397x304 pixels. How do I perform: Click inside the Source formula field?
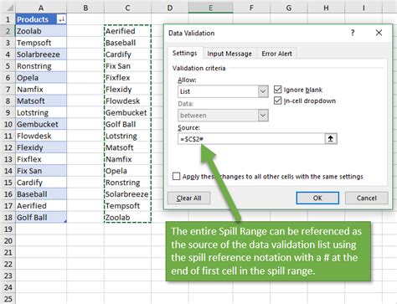click(x=251, y=139)
